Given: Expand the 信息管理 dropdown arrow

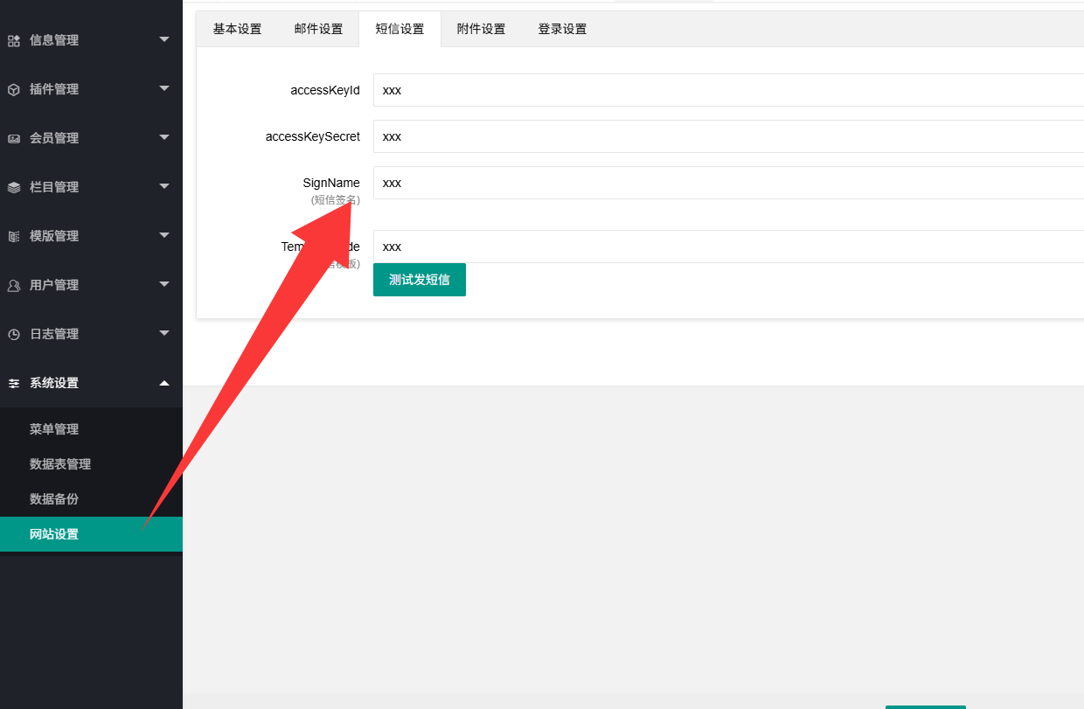Looking at the screenshot, I should coord(164,39).
